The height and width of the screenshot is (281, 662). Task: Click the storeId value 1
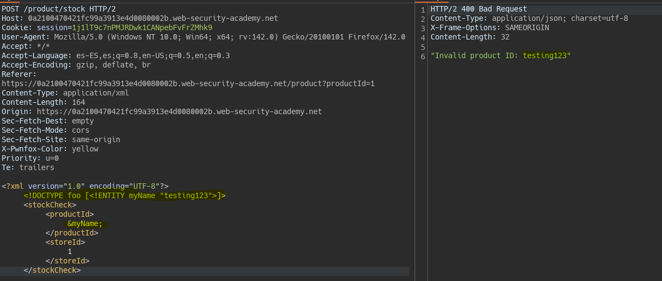[x=70, y=251]
